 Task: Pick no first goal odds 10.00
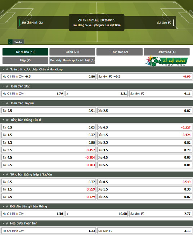[x=96, y=214]
